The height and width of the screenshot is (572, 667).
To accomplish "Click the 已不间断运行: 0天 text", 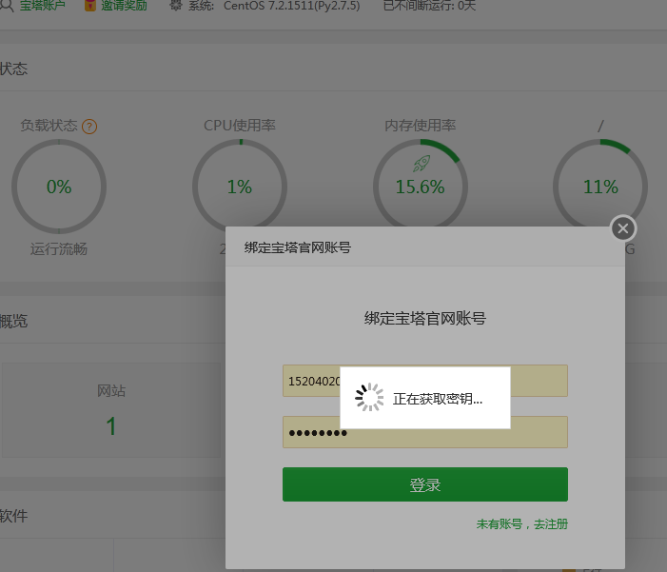I will (429, 6).
